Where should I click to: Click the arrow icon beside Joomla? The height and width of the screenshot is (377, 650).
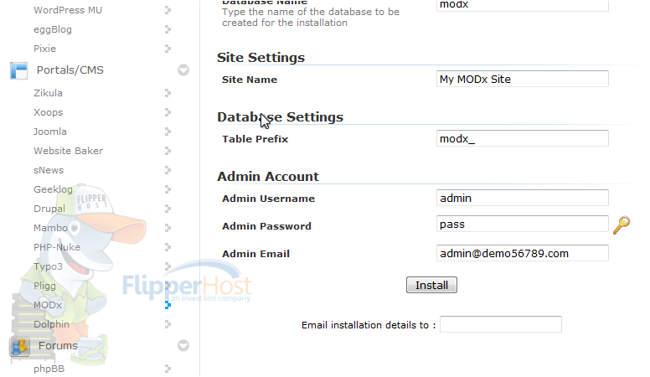click(168, 132)
